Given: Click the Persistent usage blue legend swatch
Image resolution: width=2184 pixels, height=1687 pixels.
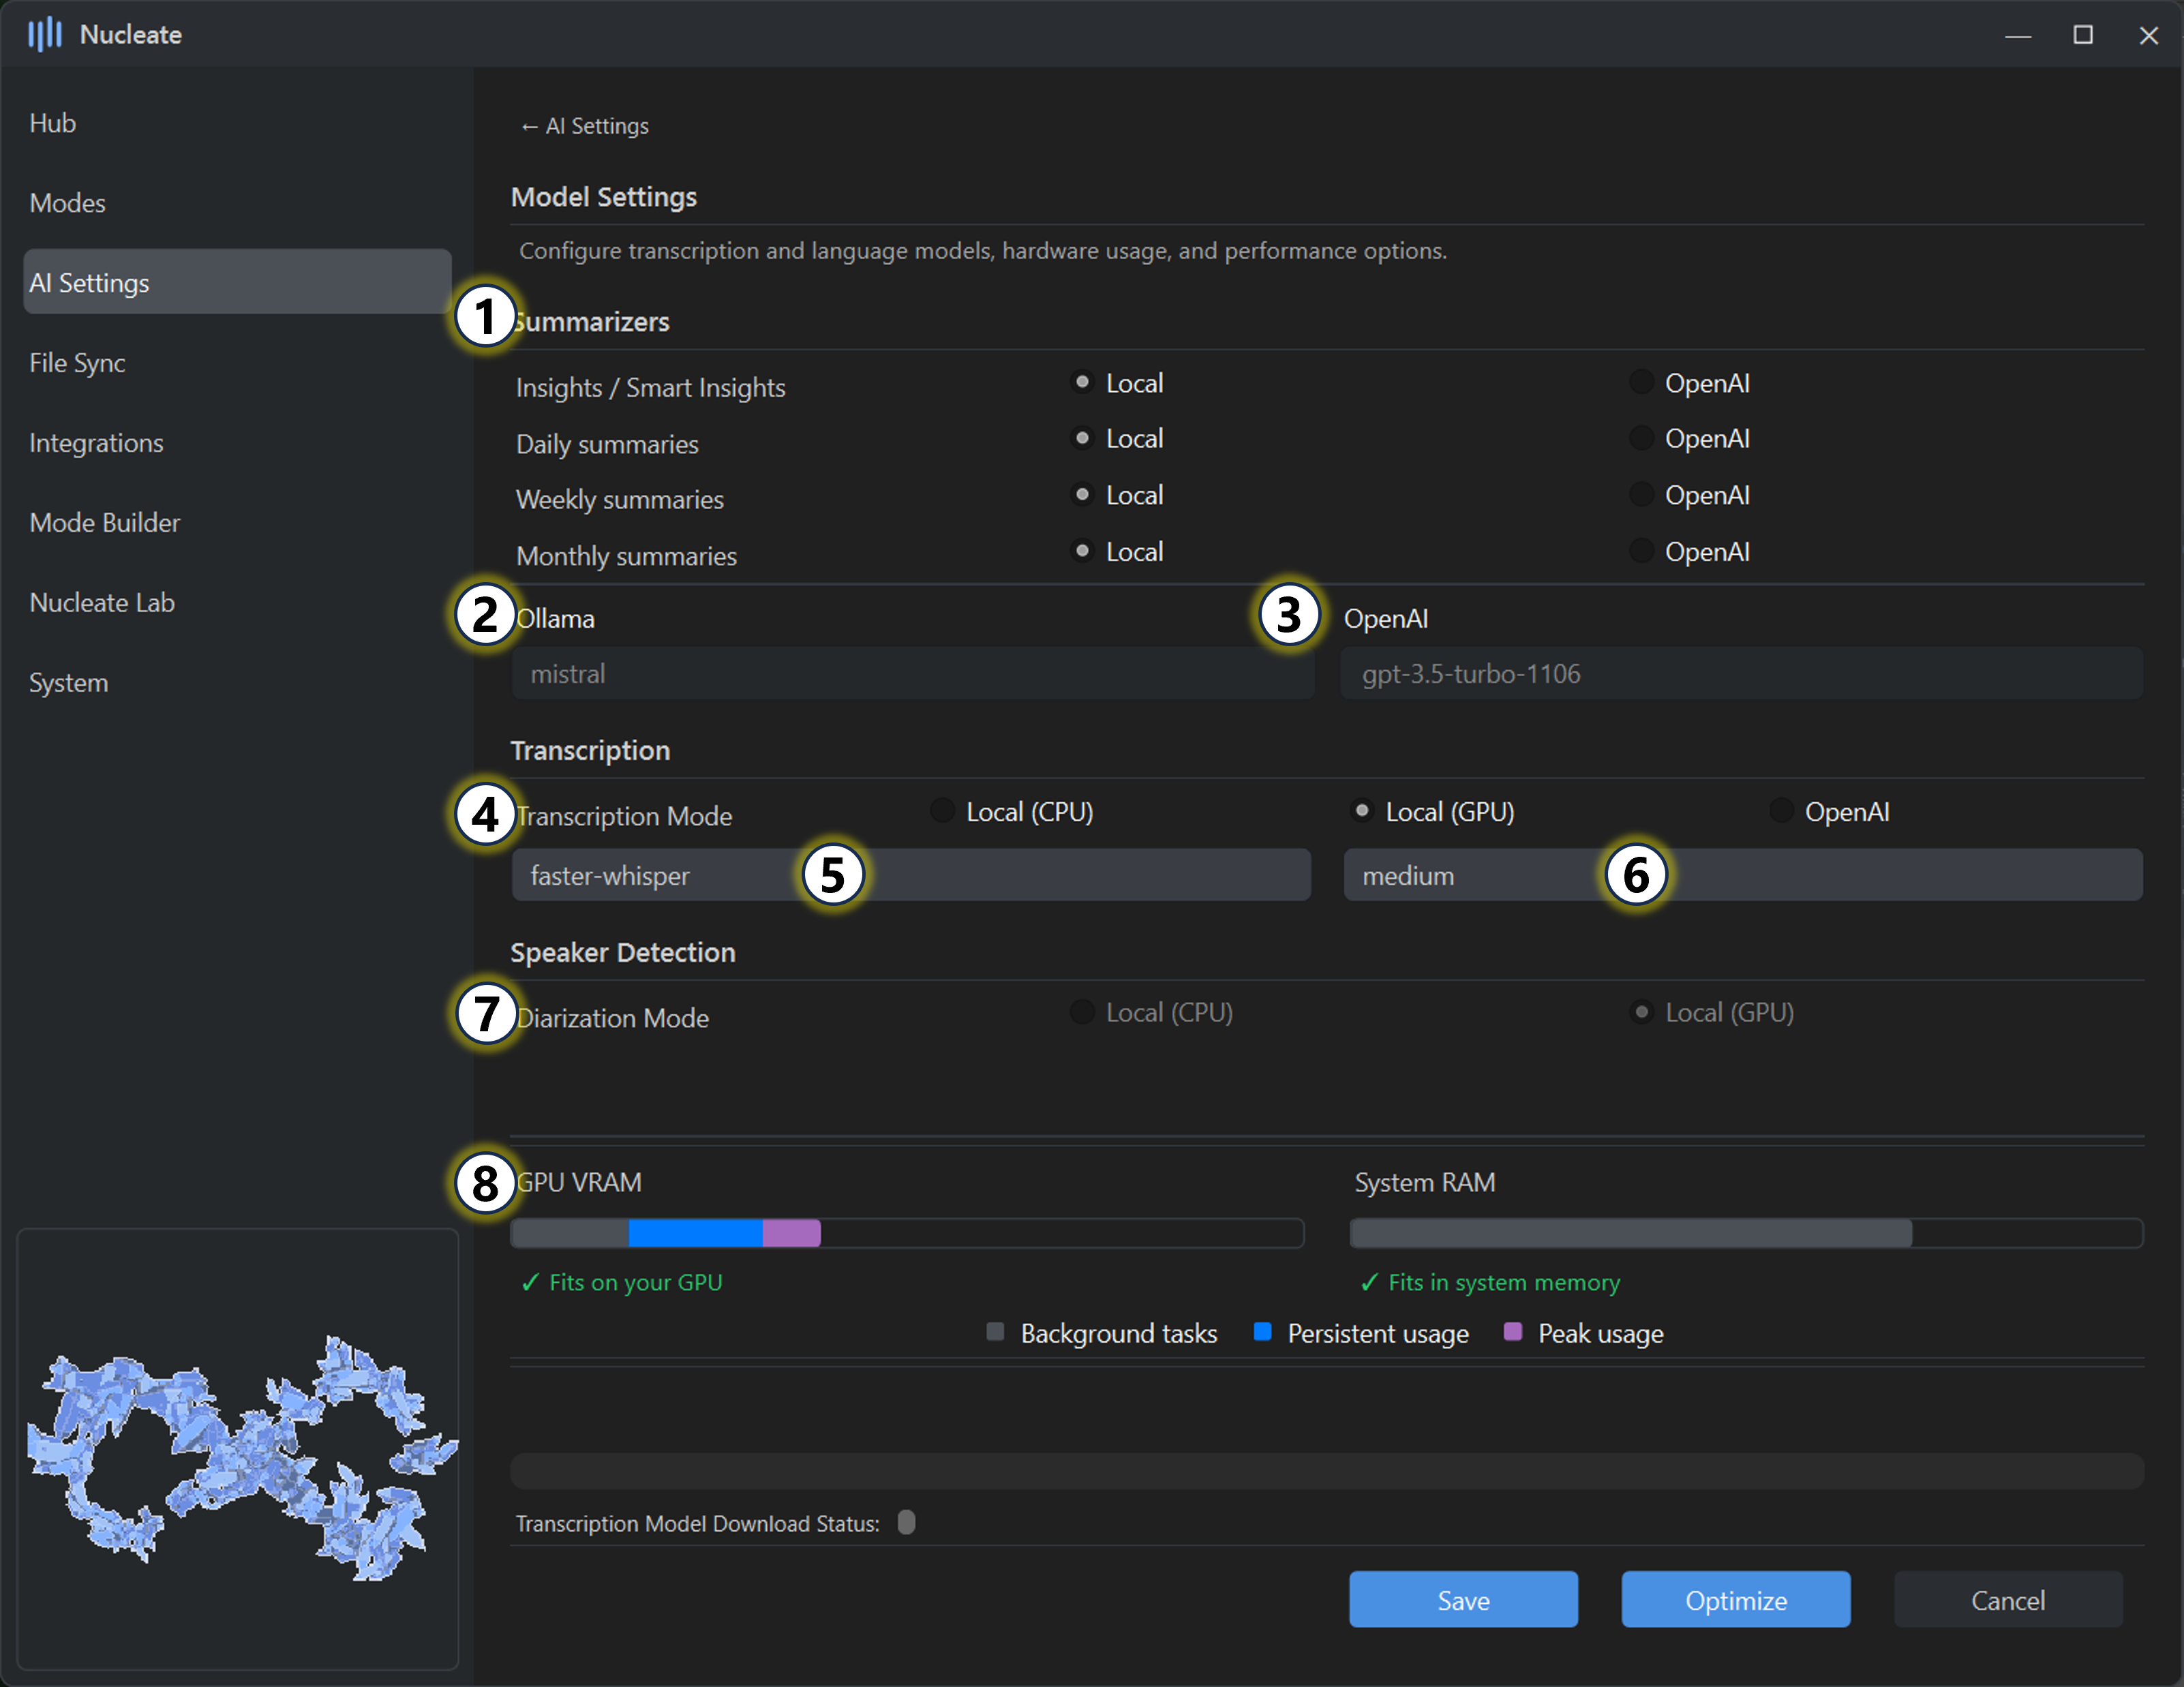Looking at the screenshot, I should point(1262,1332).
